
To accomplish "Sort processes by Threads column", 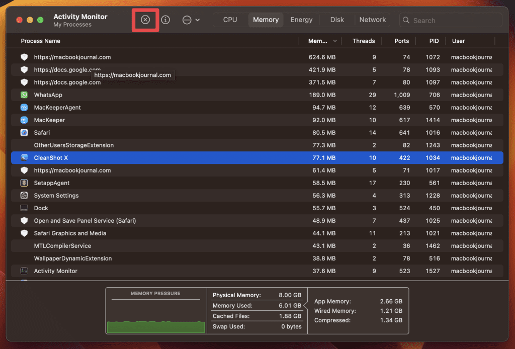I will click(x=363, y=41).
